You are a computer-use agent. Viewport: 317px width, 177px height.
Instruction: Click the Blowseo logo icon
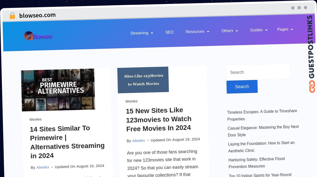29,35
